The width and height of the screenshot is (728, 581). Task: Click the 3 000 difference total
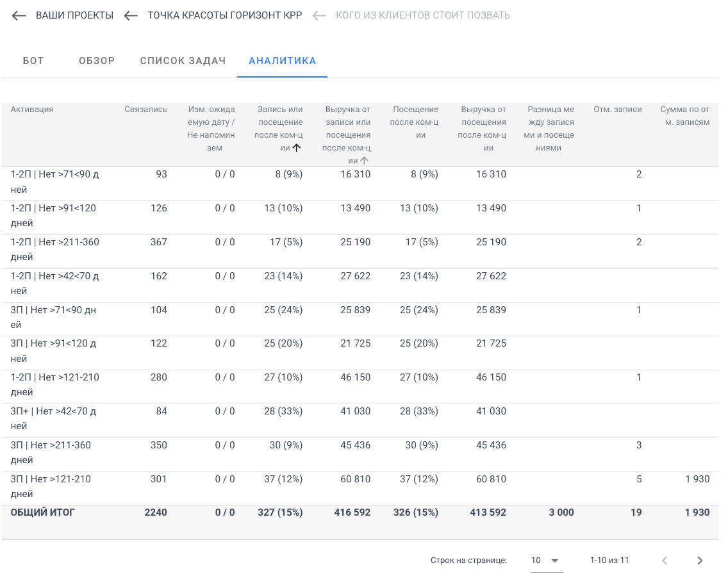[x=561, y=513]
